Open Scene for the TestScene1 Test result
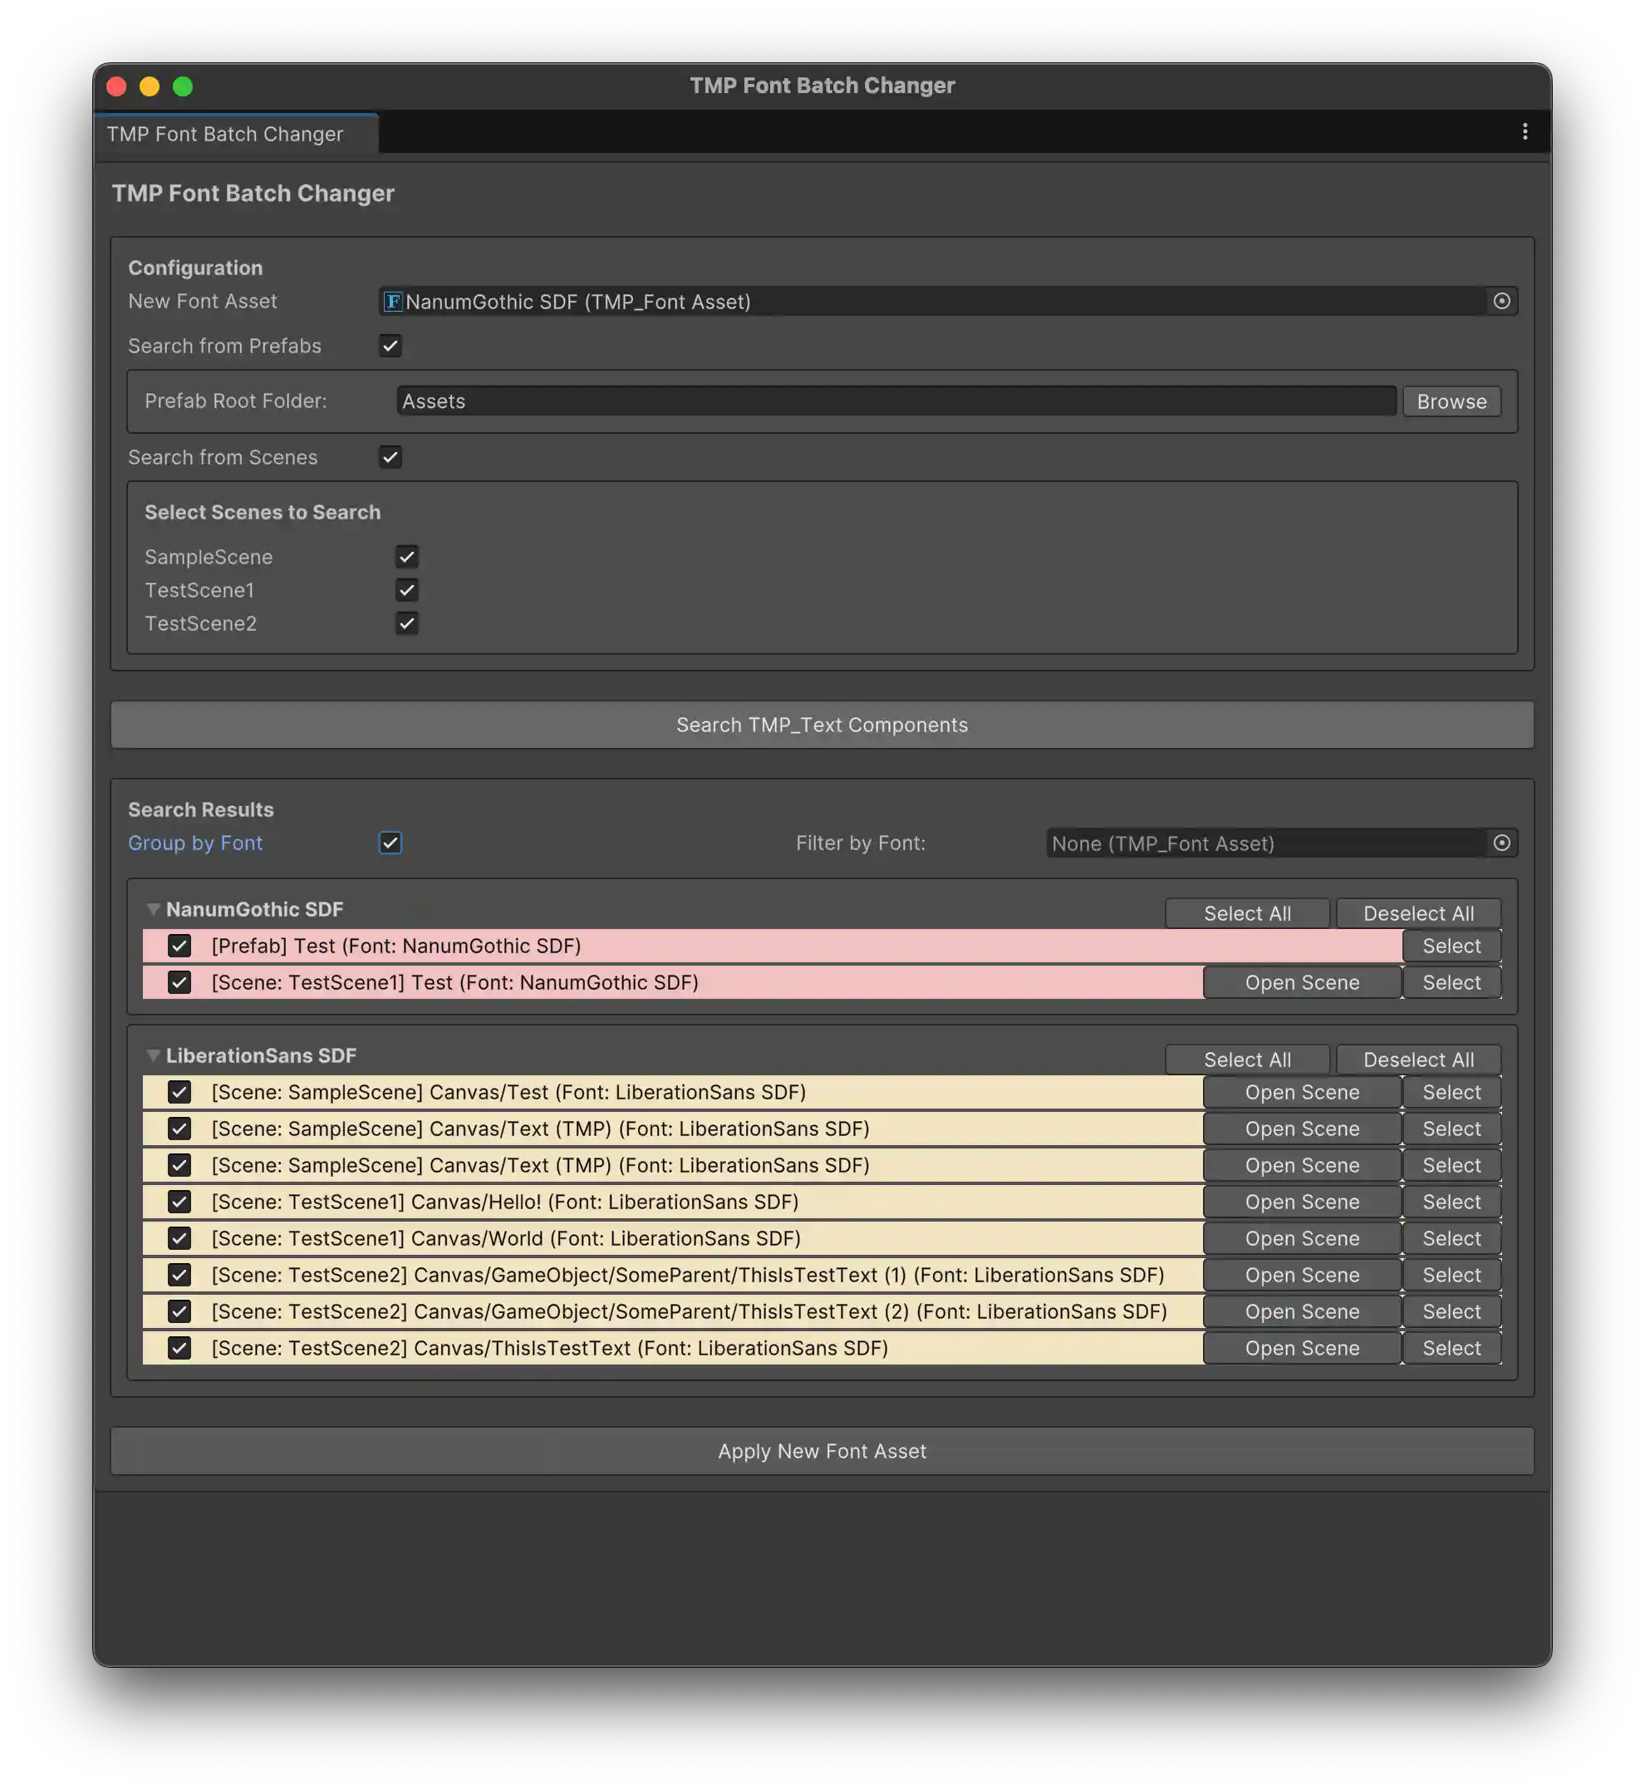Screen dimensions: 1645x1790 click(x=1301, y=982)
